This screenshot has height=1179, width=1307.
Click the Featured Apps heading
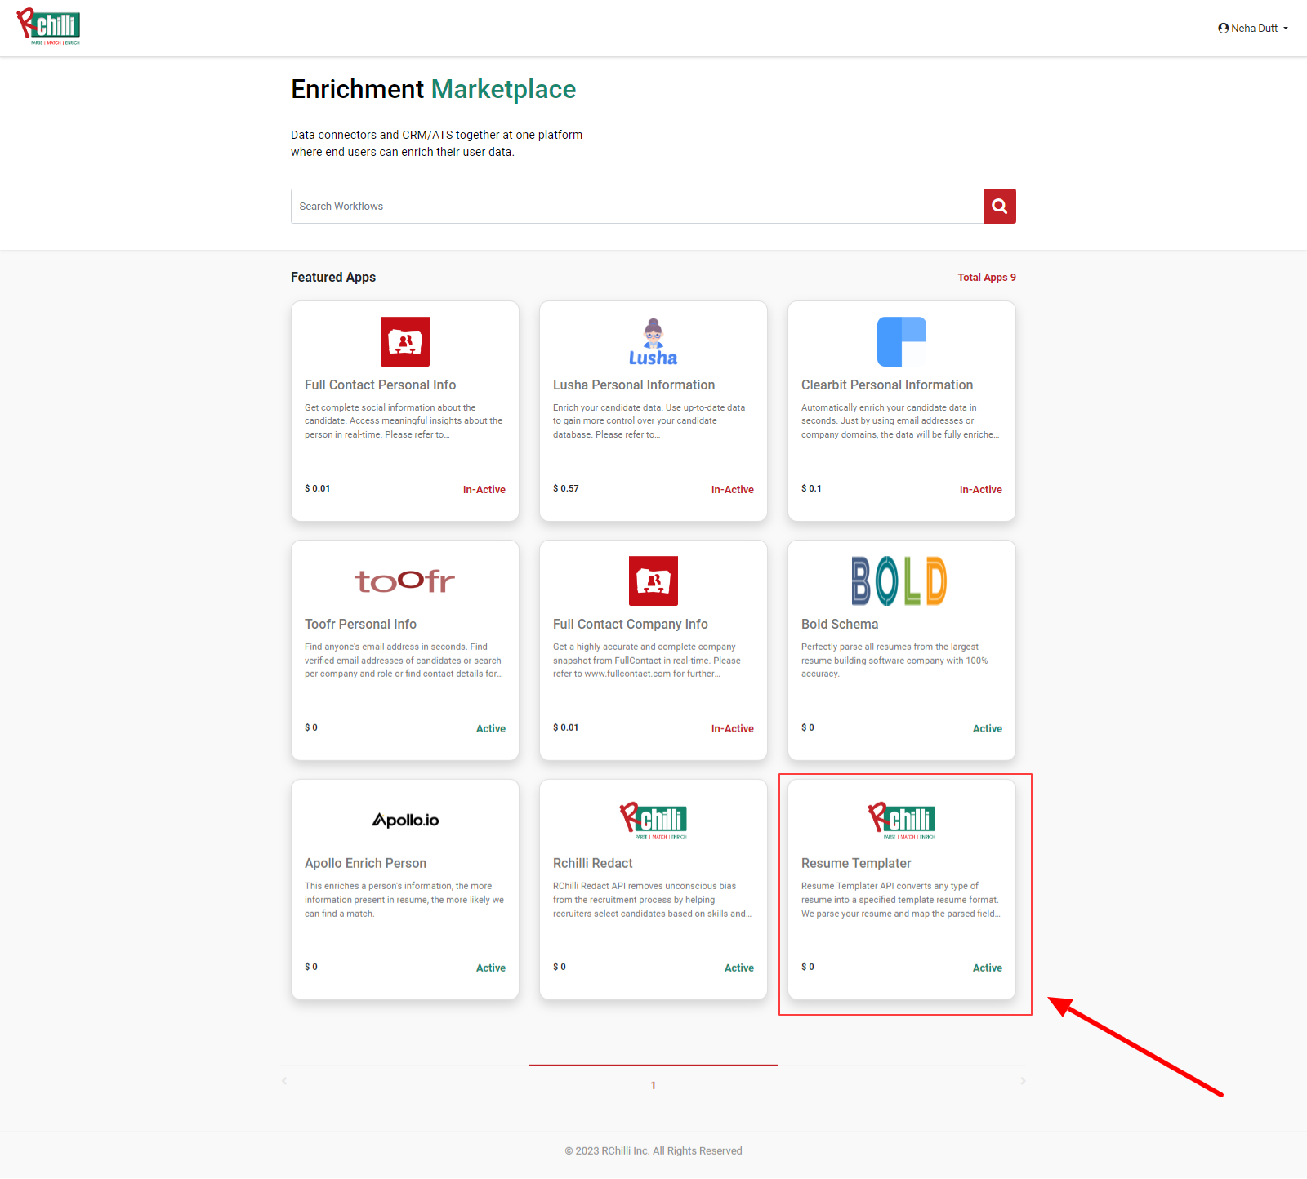[x=333, y=277]
